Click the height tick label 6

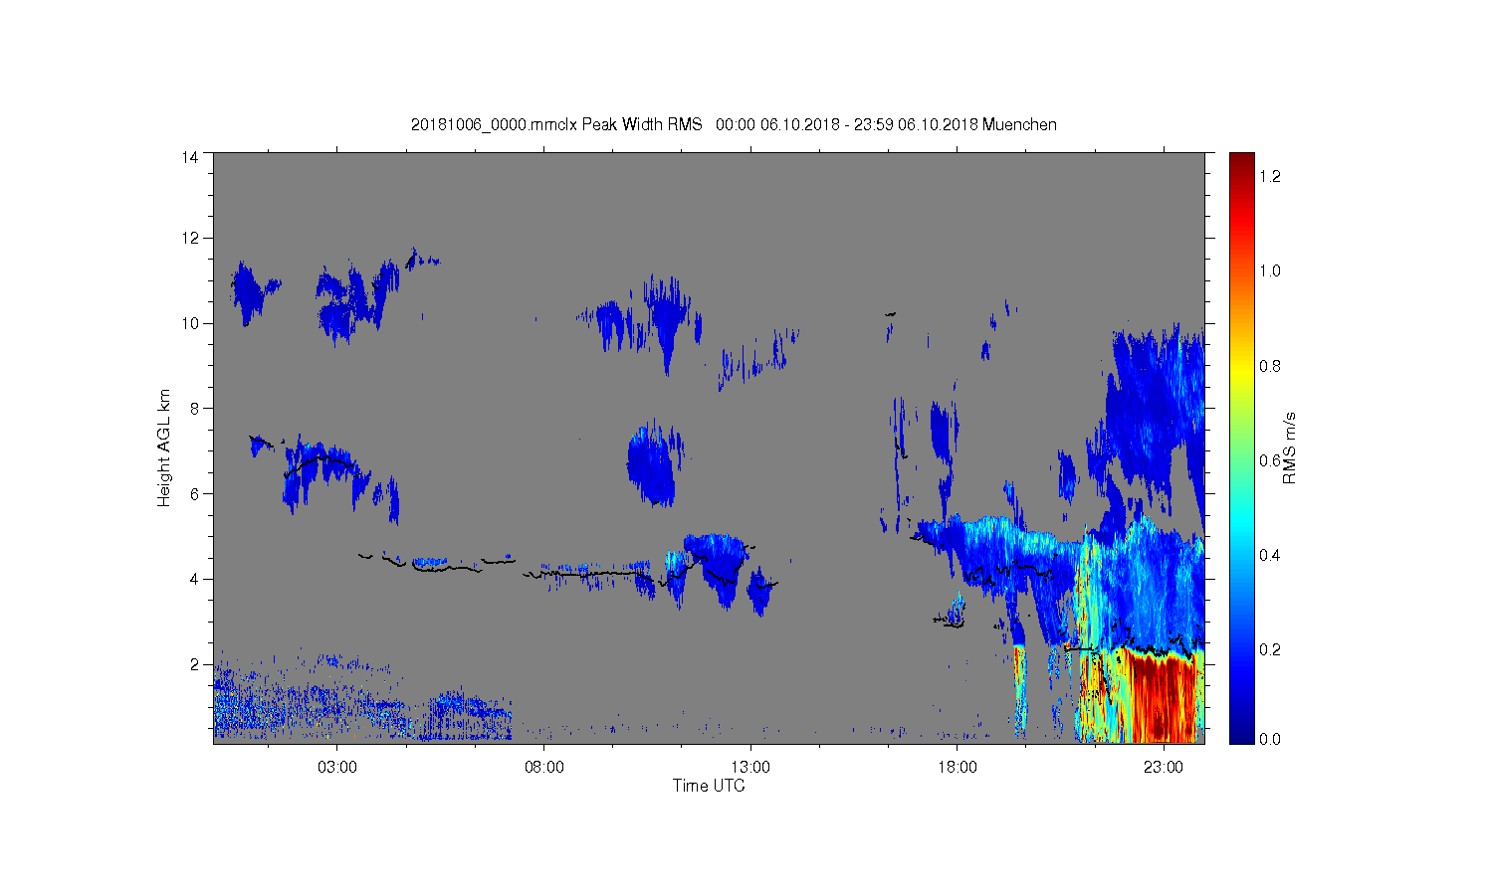195,493
